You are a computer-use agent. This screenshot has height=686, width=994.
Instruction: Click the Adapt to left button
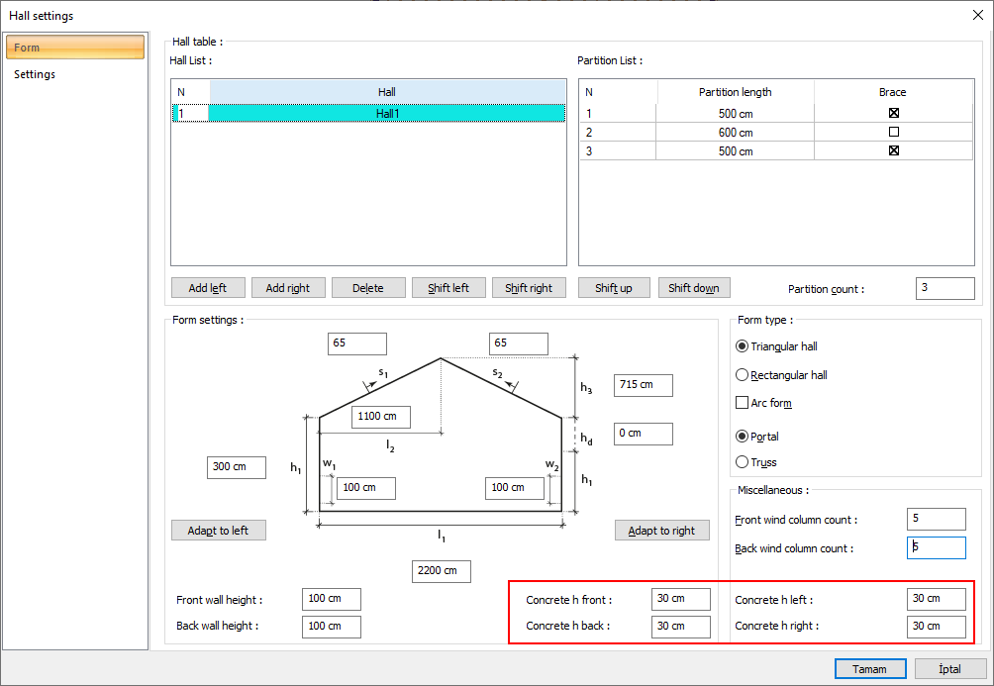coord(219,530)
